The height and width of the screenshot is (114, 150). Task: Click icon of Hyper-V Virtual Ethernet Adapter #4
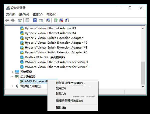click(22, 33)
